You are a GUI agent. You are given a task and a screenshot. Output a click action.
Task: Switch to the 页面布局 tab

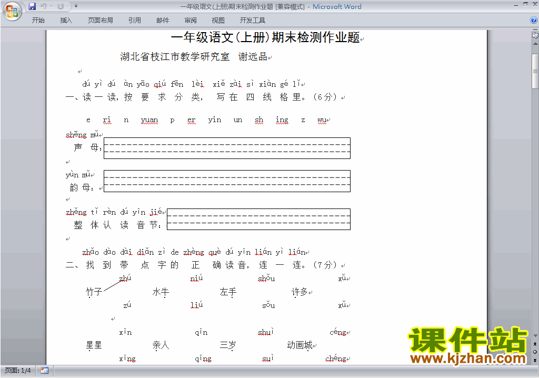(101, 21)
